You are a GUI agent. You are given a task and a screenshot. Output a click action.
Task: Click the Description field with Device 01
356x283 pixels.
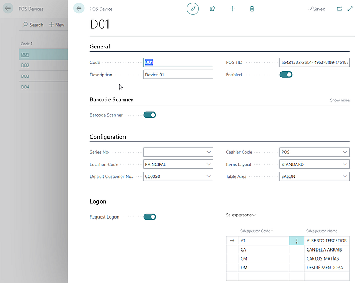click(x=178, y=75)
